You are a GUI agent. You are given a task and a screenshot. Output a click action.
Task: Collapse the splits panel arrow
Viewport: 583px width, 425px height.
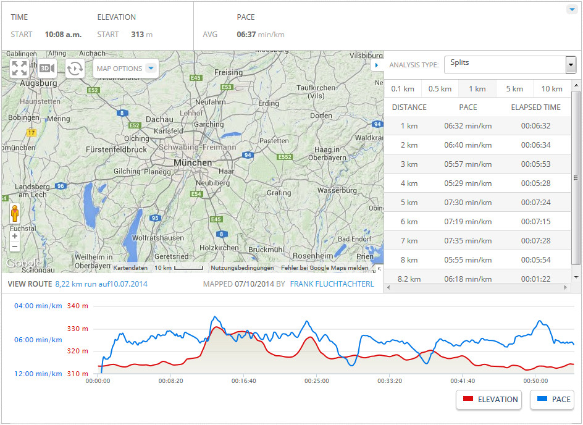[377, 65]
